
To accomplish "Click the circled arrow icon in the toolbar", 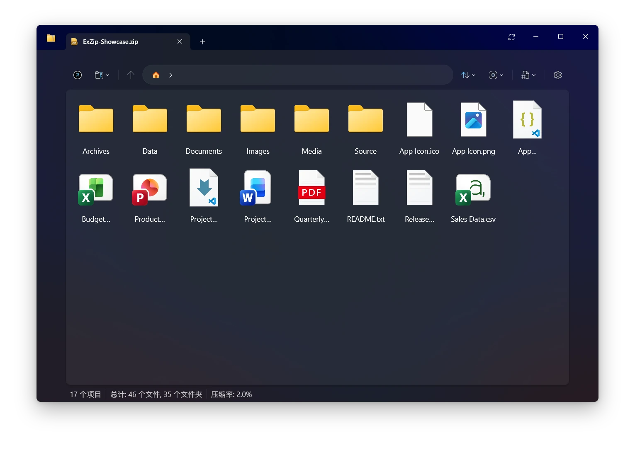I will pos(78,75).
